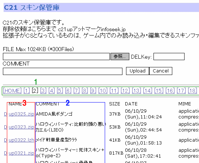Open page [9] link

coord(93,91)
